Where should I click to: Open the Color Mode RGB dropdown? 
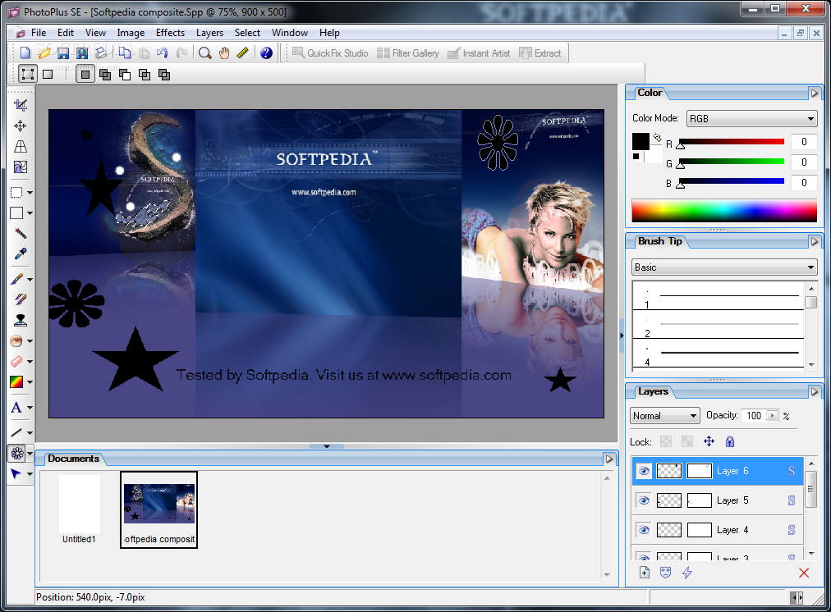pos(751,119)
